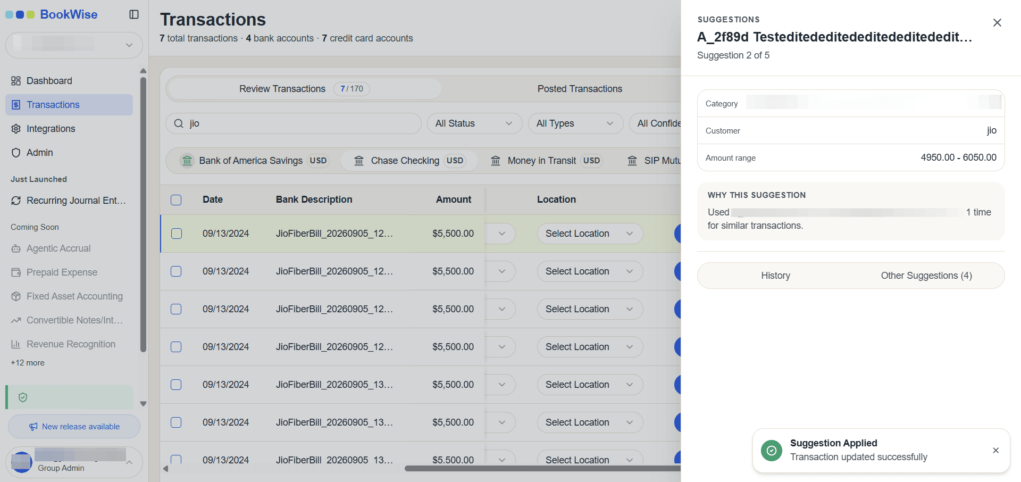
Task: Check the third JioFiberBill row checkbox
Action: click(x=176, y=309)
